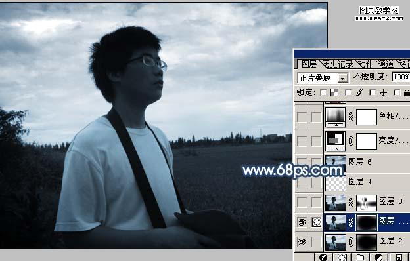This screenshot has width=410, height=261.
Task: Click the chain link icon on 图层 3
Action: click(351, 203)
